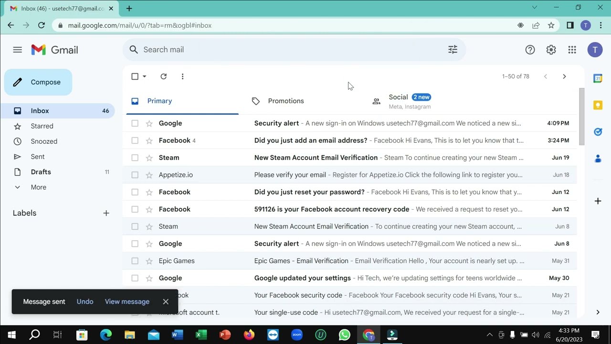Go to newer page of emails
This screenshot has width=611, height=344.
[545, 76]
